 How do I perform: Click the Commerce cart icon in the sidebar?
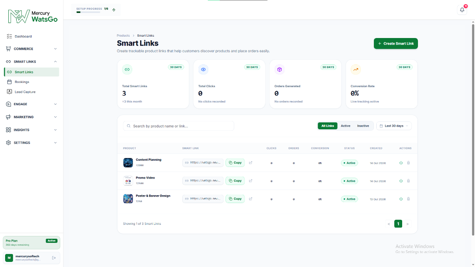point(8,49)
